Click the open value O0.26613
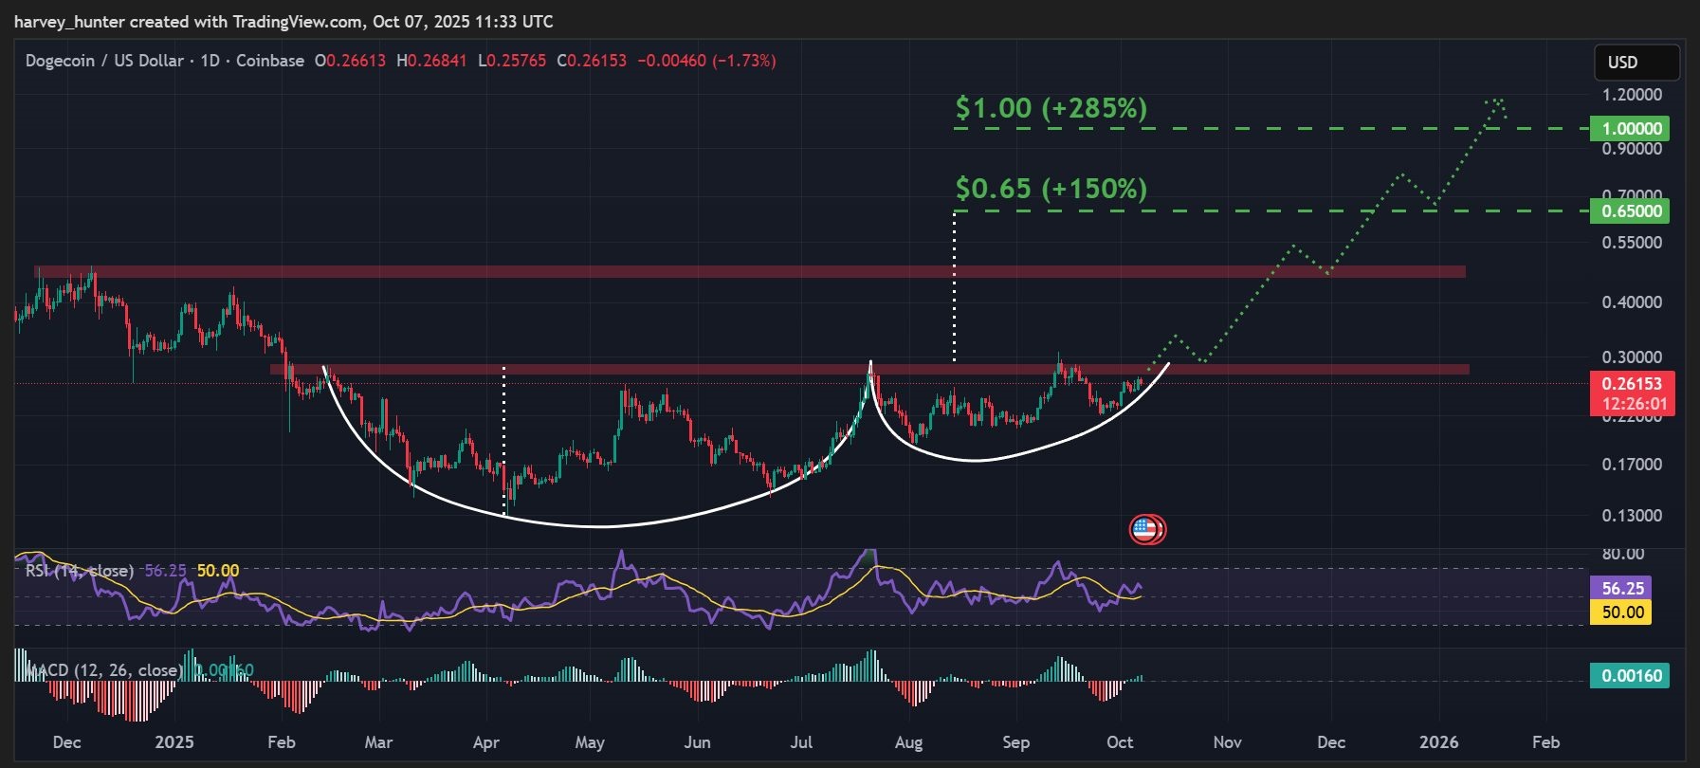This screenshot has height=768, width=1700. point(350,61)
